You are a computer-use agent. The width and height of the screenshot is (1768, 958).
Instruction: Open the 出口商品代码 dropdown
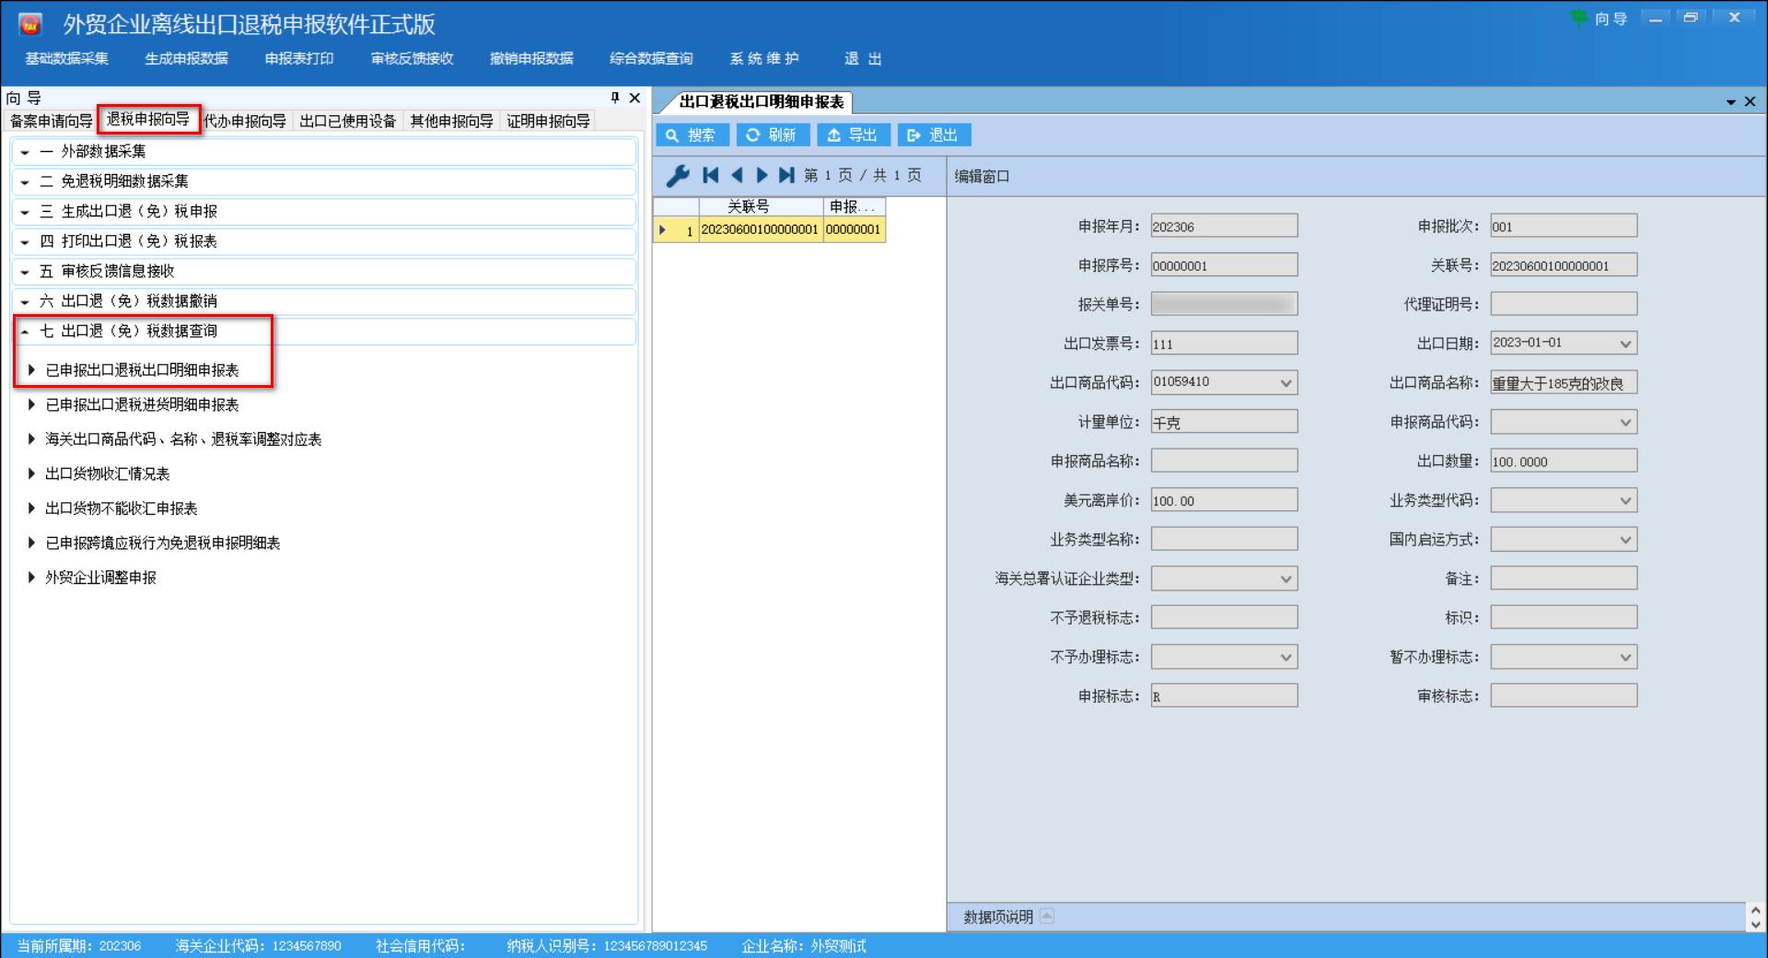coord(1285,383)
